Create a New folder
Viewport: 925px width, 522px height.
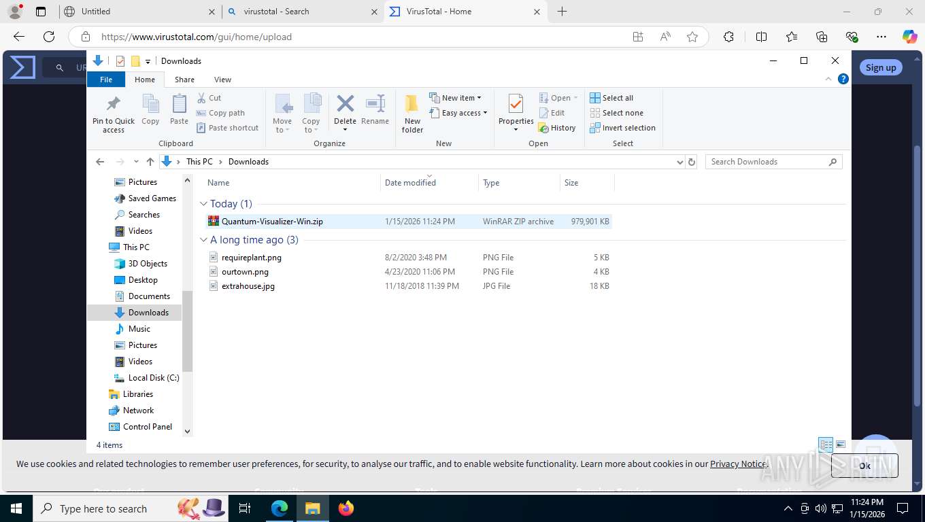(x=412, y=114)
